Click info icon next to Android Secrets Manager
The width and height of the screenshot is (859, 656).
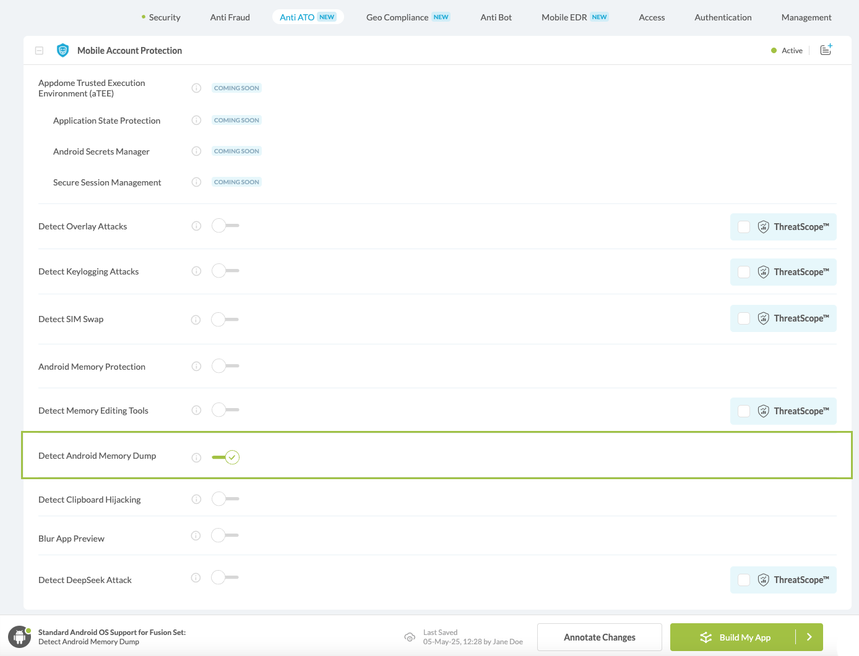click(196, 151)
